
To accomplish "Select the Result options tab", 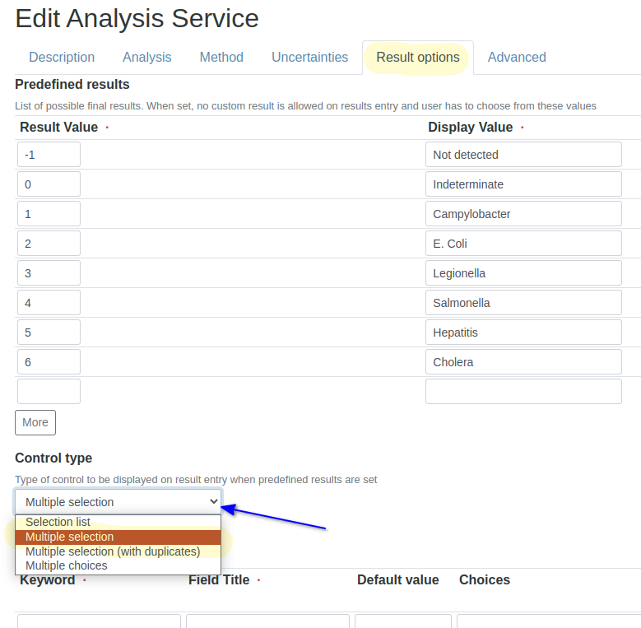I will point(417,58).
